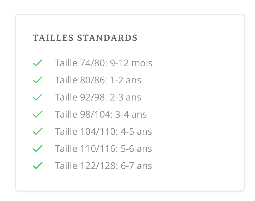Click the checkmark beside Taille 104/110
Viewport: 255px width, 201px height.
click(x=37, y=131)
